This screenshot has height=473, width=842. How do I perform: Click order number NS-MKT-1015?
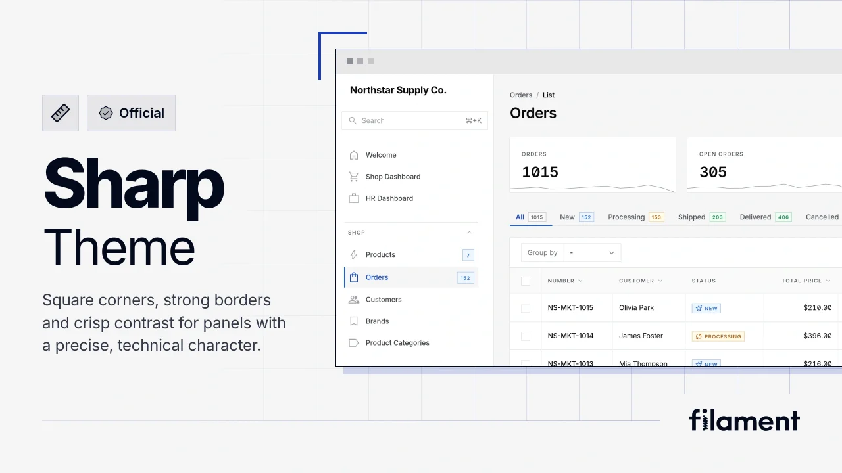570,308
